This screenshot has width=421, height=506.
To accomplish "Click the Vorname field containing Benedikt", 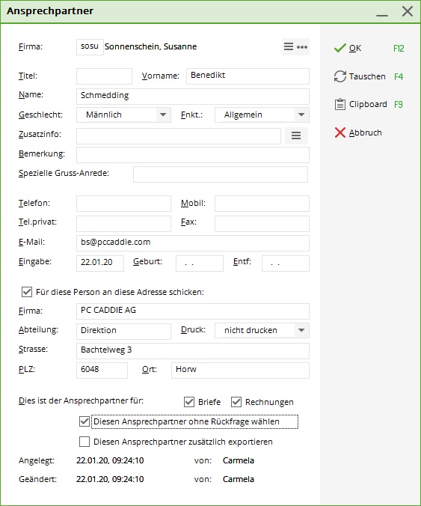I will click(x=248, y=76).
